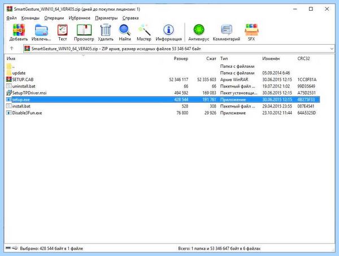Maximize the WinRAR window

tap(311, 9)
